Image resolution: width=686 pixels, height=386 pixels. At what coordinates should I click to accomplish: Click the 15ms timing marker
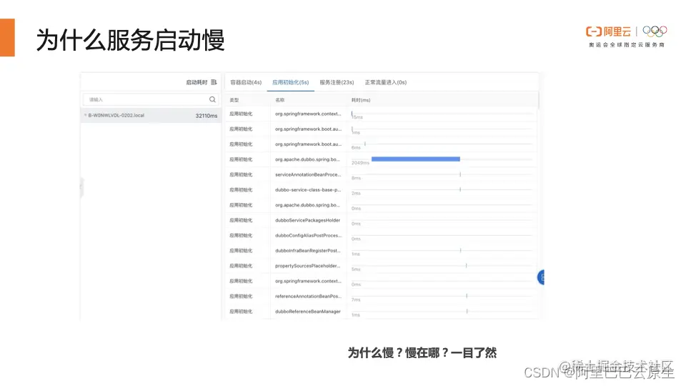coord(352,114)
